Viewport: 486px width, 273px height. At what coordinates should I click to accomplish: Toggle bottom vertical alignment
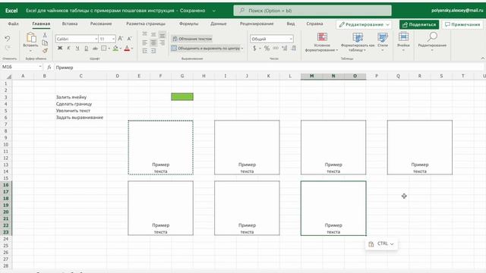162,35
